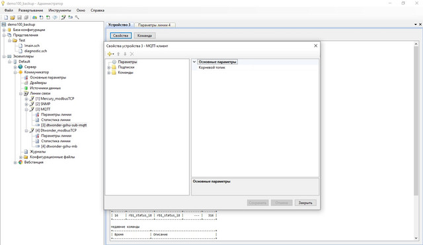Select !main.sch in the project tree
The width and height of the screenshot is (423, 245).
32,46
